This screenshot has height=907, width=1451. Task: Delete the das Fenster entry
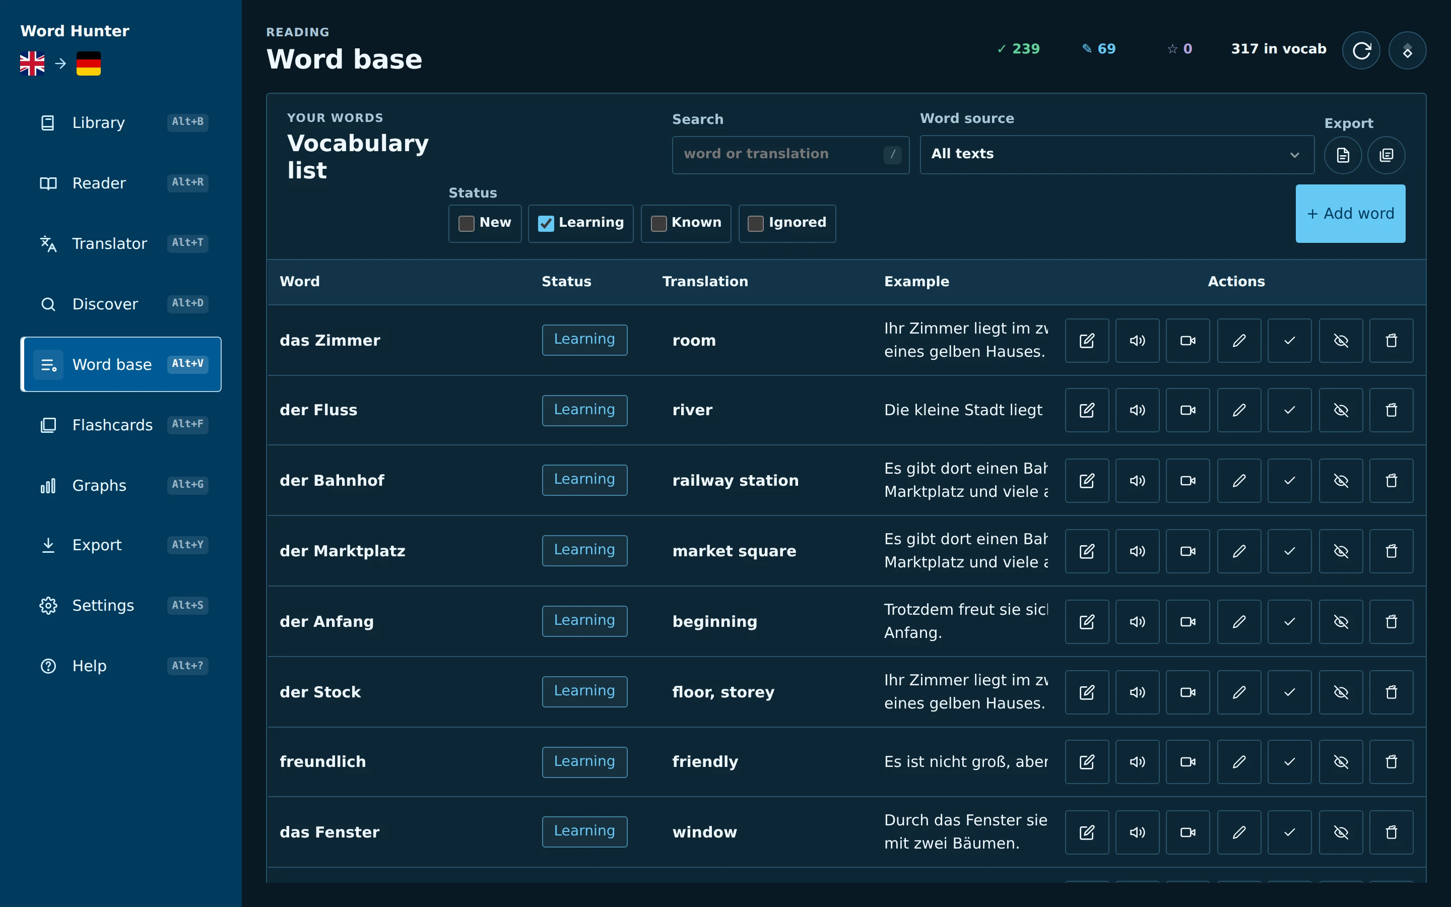tap(1392, 832)
